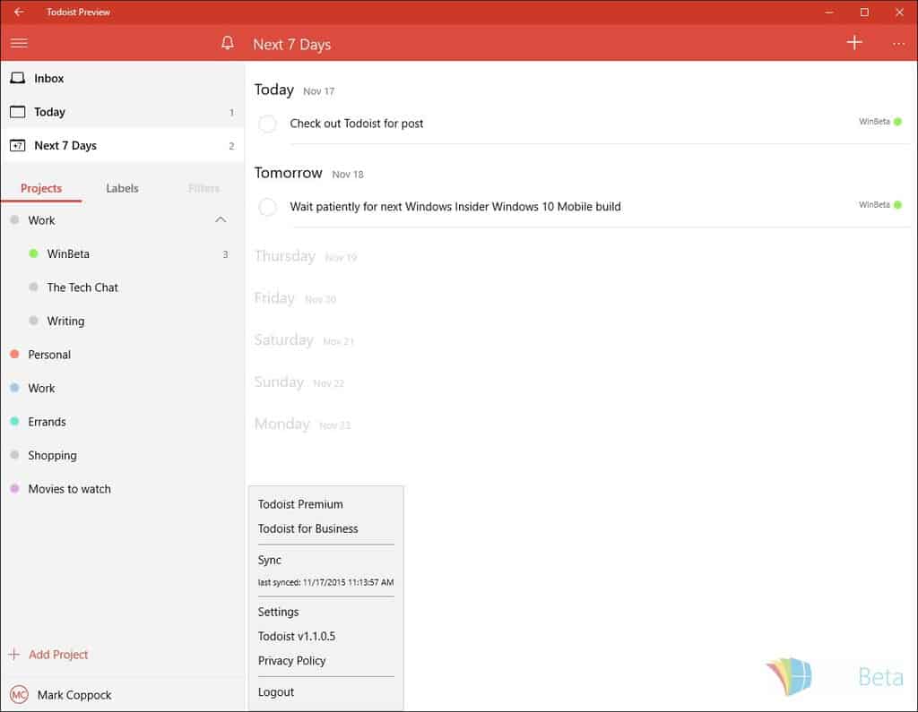The height and width of the screenshot is (712, 918).
Task: Click Sync in the popup menu
Action: [x=270, y=560]
